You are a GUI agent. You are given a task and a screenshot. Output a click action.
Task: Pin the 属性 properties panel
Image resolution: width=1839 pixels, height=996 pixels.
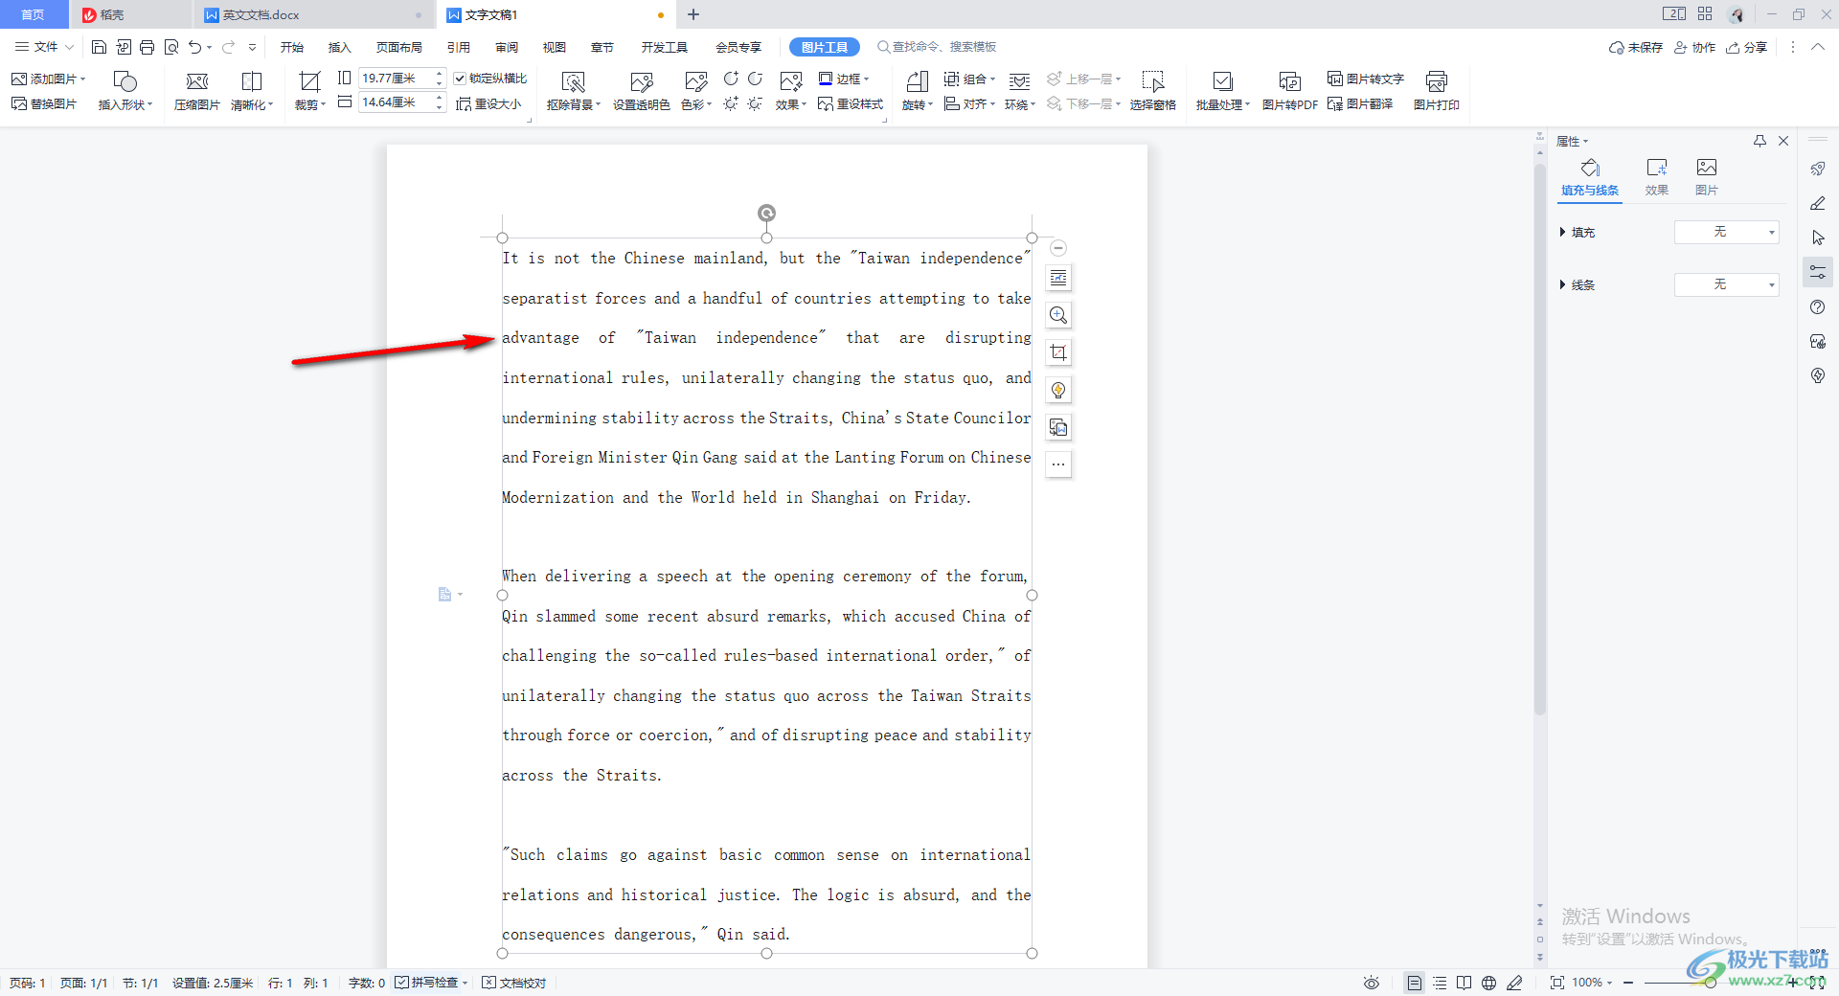click(x=1760, y=141)
